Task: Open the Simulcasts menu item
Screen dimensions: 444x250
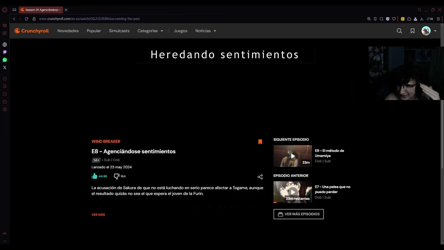Action: (119, 31)
